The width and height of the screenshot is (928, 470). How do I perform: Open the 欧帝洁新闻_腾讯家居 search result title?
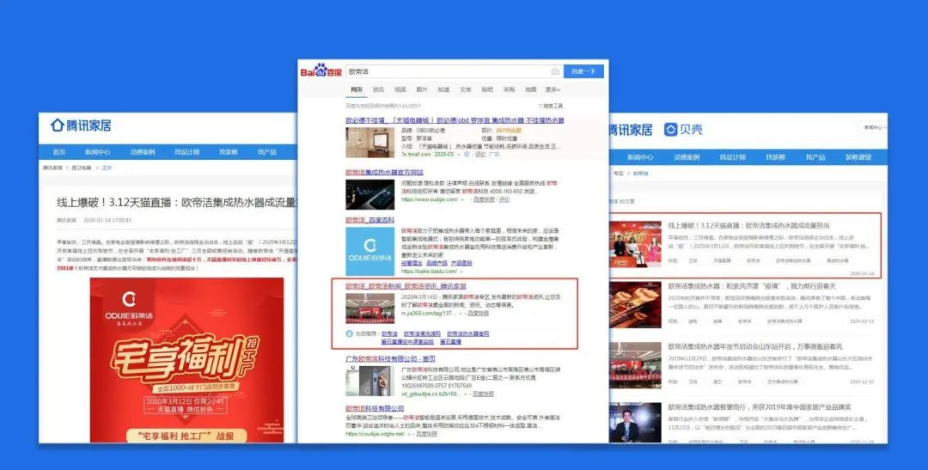click(406, 286)
